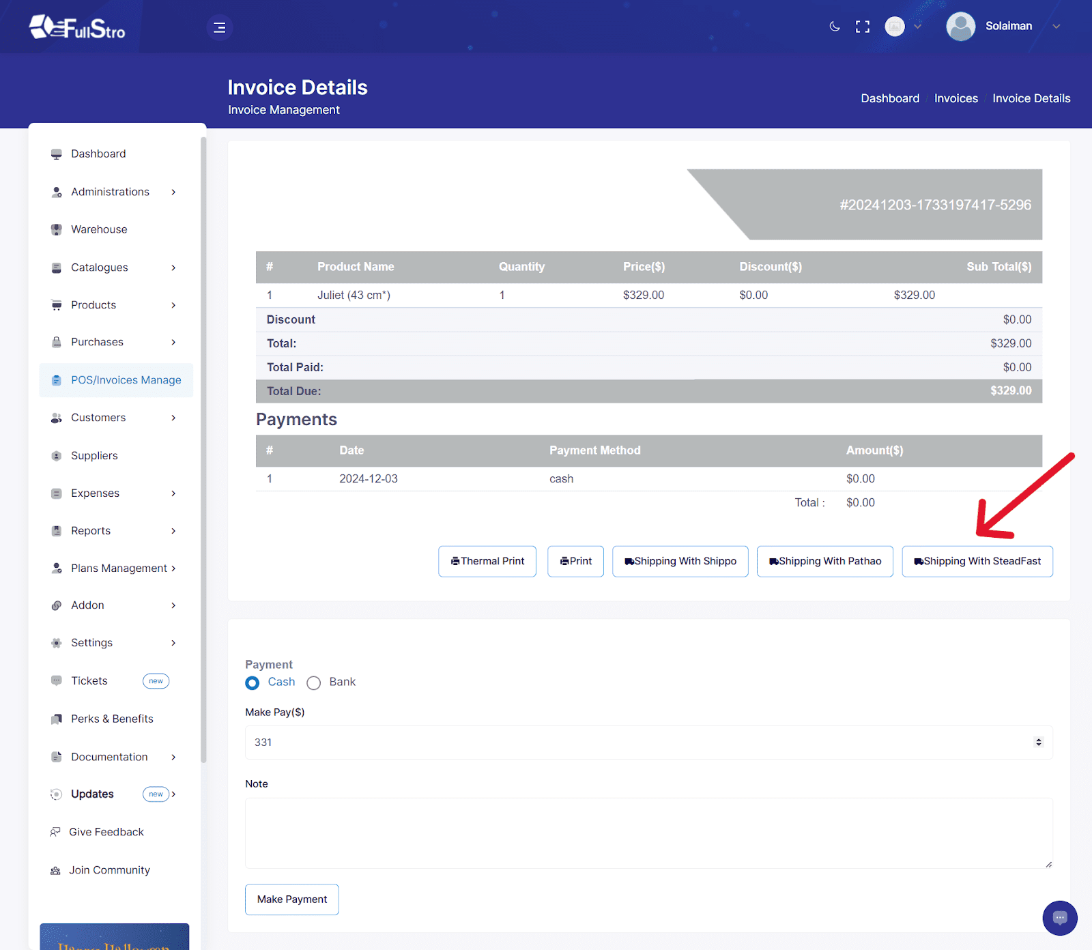
Task: Toggle the sidebar hamburger menu
Action: point(219,27)
